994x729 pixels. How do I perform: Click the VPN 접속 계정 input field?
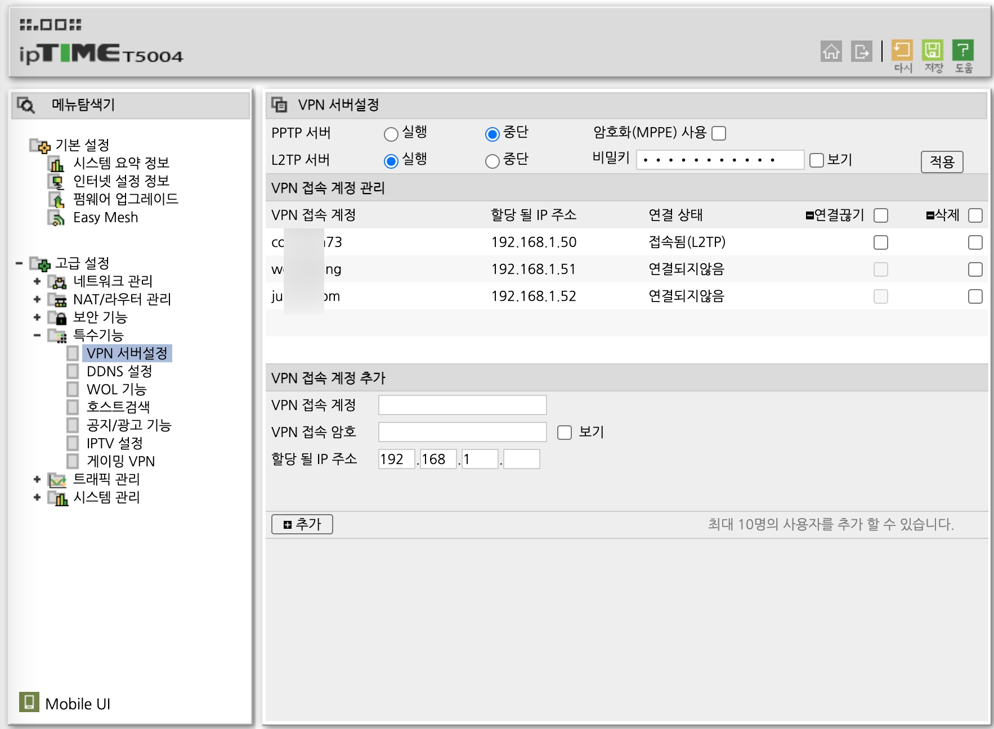point(463,405)
